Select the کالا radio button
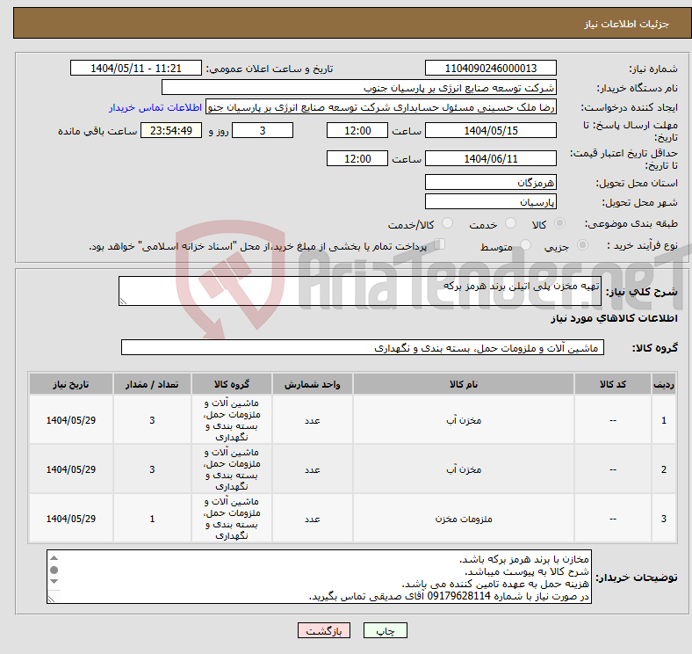 [x=559, y=223]
